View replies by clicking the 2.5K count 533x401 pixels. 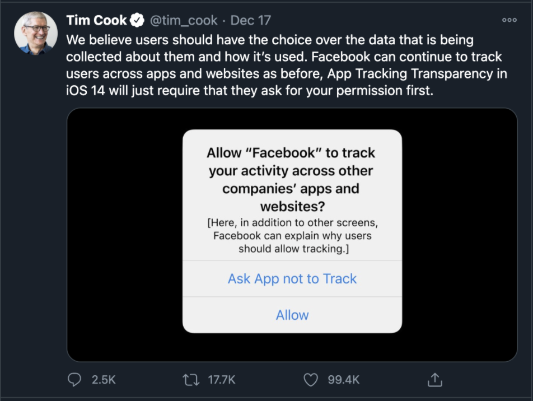click(x=102, y=380)
